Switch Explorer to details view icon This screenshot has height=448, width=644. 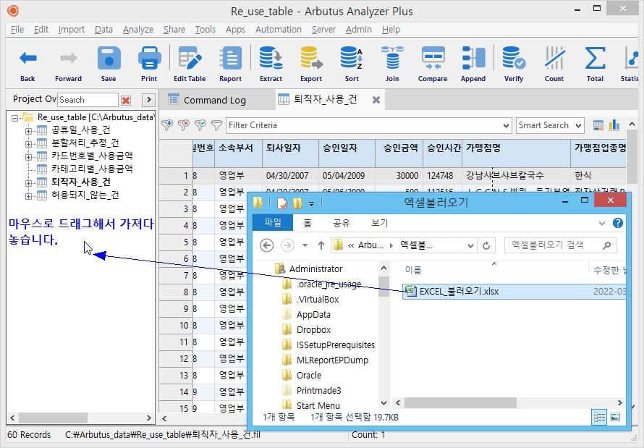coord(599,417)
